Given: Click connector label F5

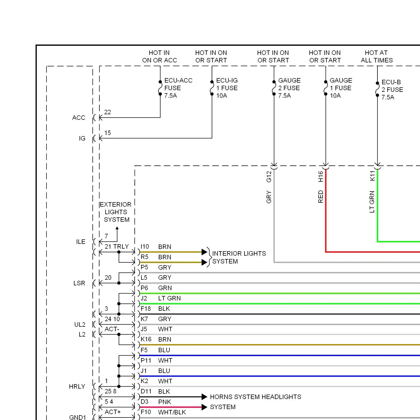Looking at the screenshot, I should pos(144,350).
